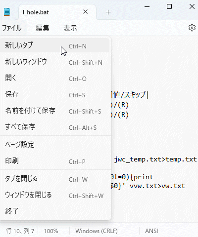198x237 pixels.
Task: Click 開く to open a file
Action: [54, 78]
